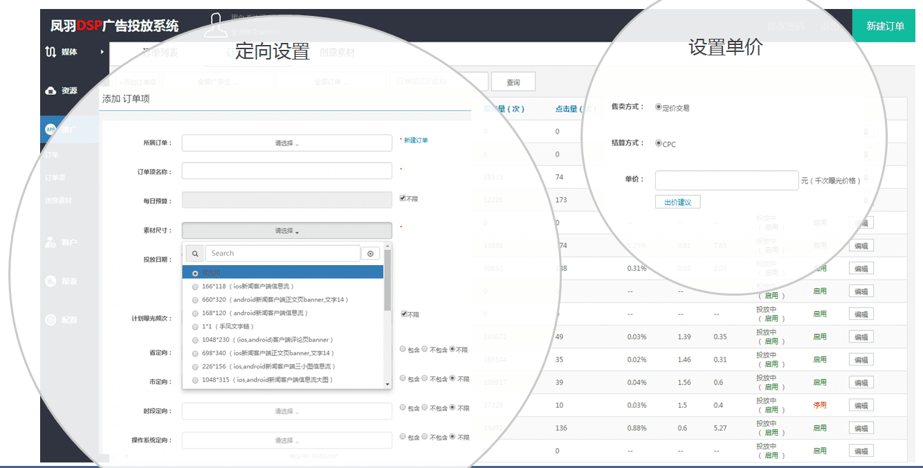Select the 订单项 sidebar menu item
Image resolution: width=923 pixels, height=468 pixels.
[x=55, y=178]
